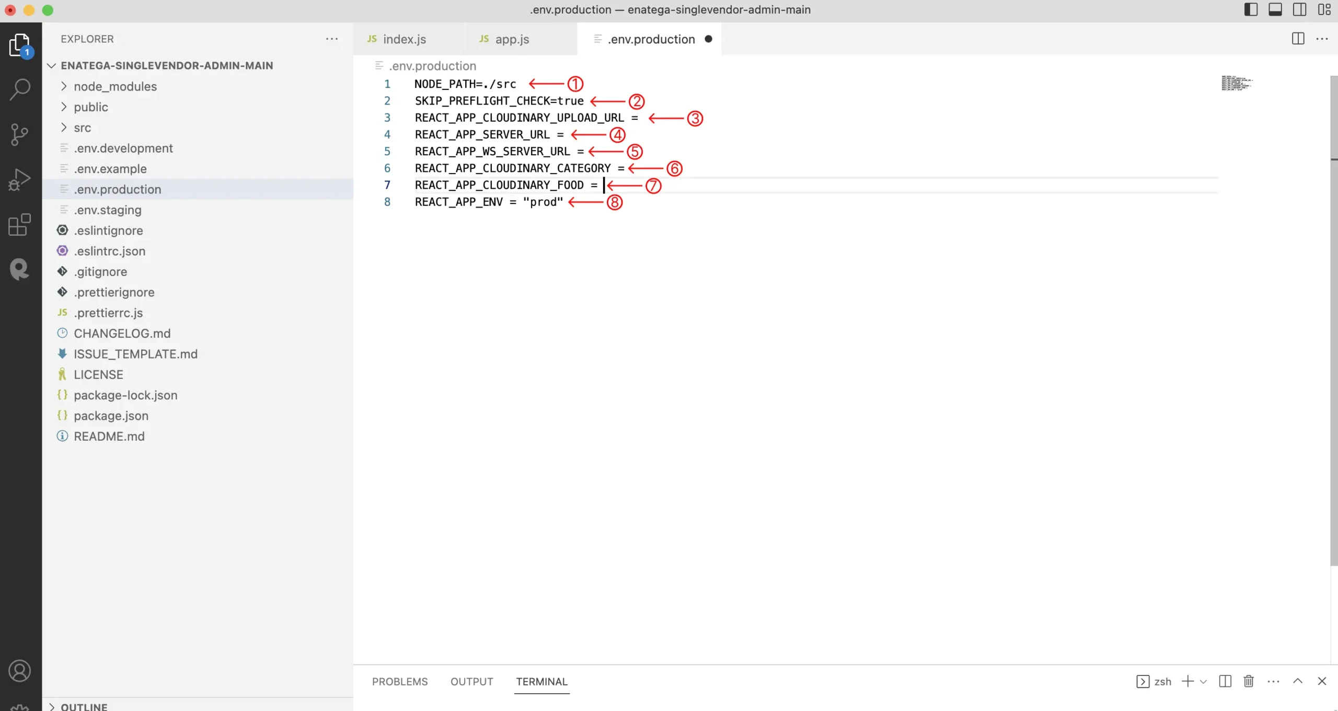Click the split terminal icon
Screen dimensions: 1338x711
1225,681
